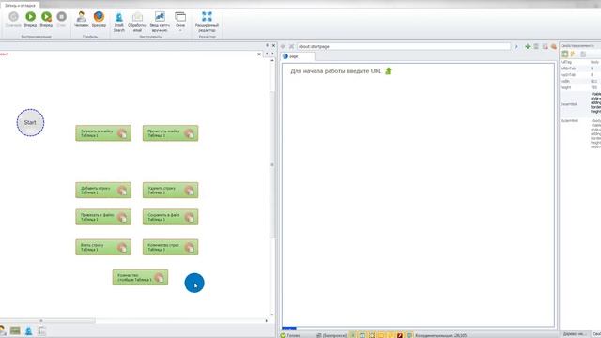Image resolution: width=601 pixels, height=338 pixels.
Task: Switch to Дерево элементов bottom tab
Action: coord(574,334)
